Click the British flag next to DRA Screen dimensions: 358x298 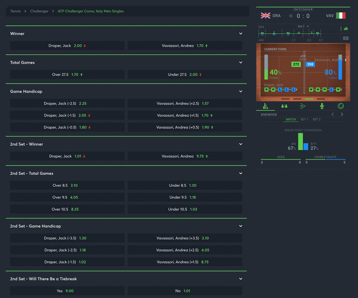tap(266, 16)
